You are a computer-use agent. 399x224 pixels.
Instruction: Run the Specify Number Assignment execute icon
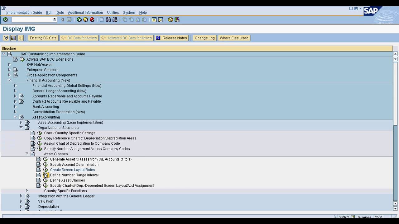(x=40, y=149)
